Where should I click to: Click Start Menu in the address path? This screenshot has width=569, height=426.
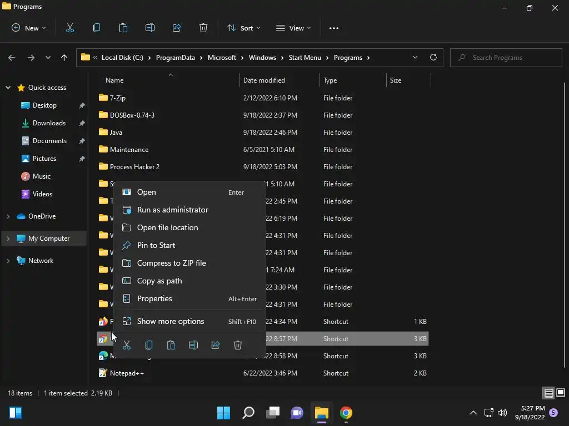(305, 58)
